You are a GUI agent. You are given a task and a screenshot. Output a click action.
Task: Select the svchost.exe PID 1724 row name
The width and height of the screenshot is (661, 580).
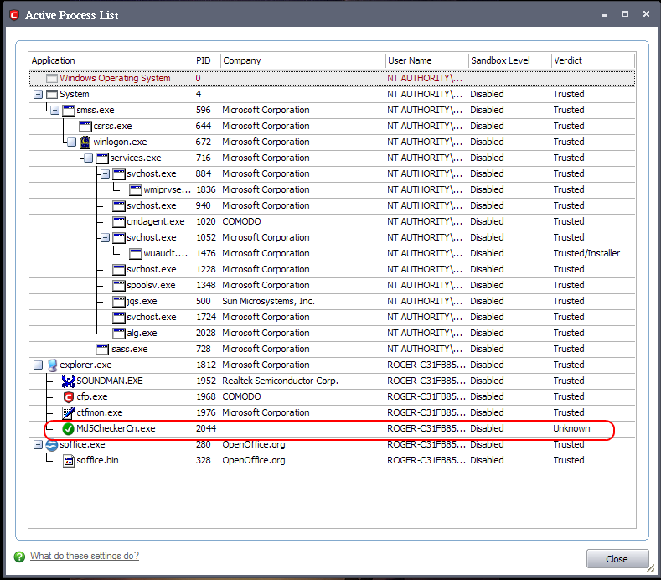point(152,317)
